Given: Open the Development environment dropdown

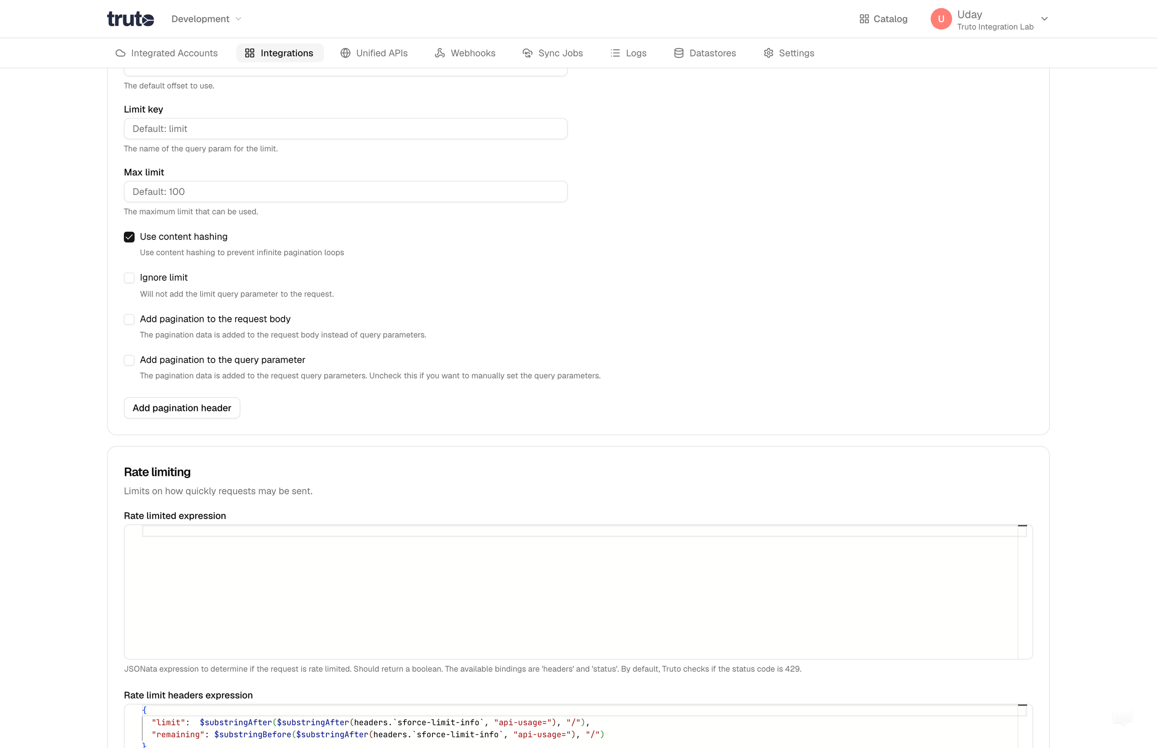Looking at the screenshot, I should click(207, 19).
